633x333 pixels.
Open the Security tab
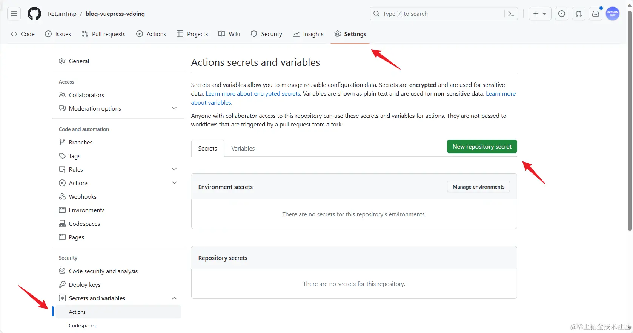267,34
